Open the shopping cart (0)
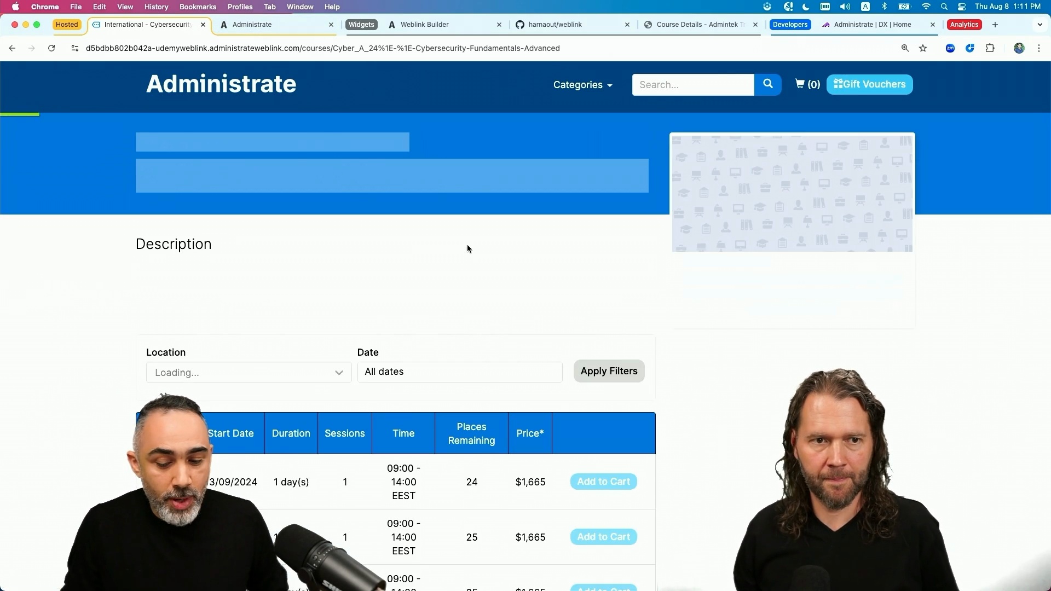Screen dimensions: 1051x591 [x=807, y=84]
